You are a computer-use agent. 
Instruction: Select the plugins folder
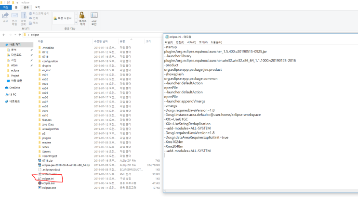pyautogui.click(x=46, y=138)
